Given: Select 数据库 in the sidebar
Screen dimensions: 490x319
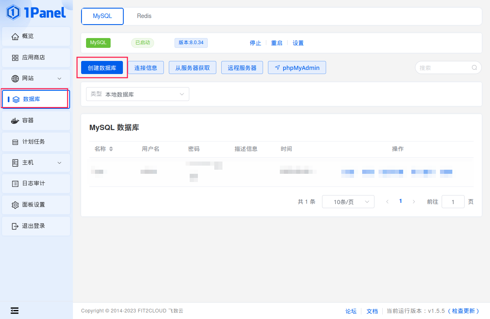Looking at the screenshot, I should click(36, 99).
